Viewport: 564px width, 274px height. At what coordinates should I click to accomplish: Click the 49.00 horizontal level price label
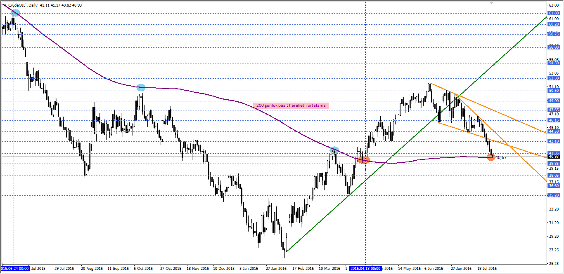pos(554,101)
